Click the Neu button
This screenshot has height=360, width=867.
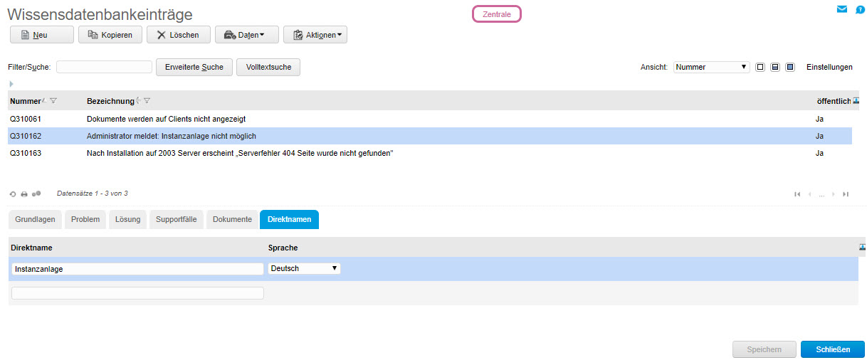(x=42, y=35)
